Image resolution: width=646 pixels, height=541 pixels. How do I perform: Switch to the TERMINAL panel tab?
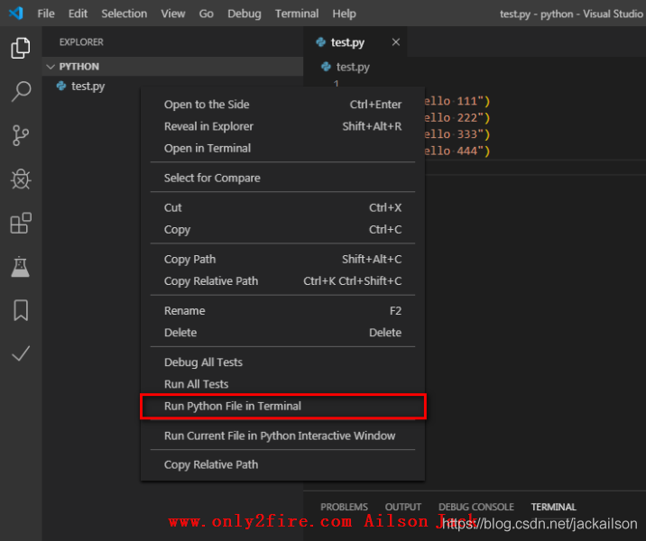[553, 507]
